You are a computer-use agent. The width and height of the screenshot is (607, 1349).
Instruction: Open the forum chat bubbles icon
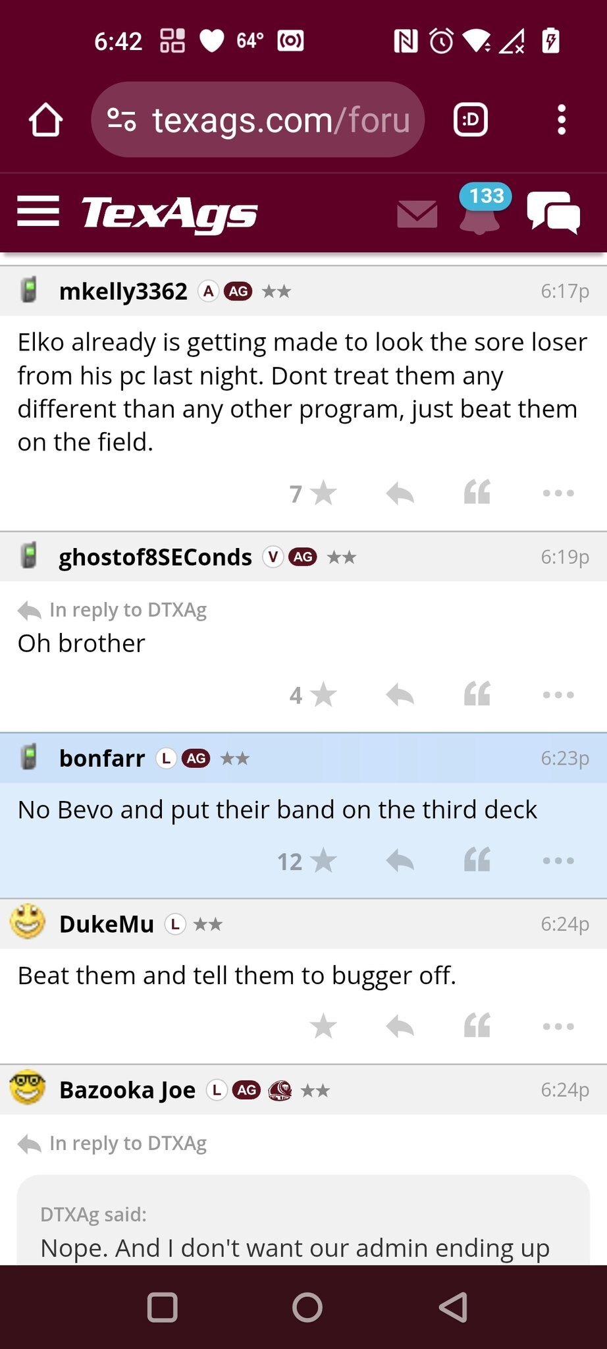tap(553, 212)
